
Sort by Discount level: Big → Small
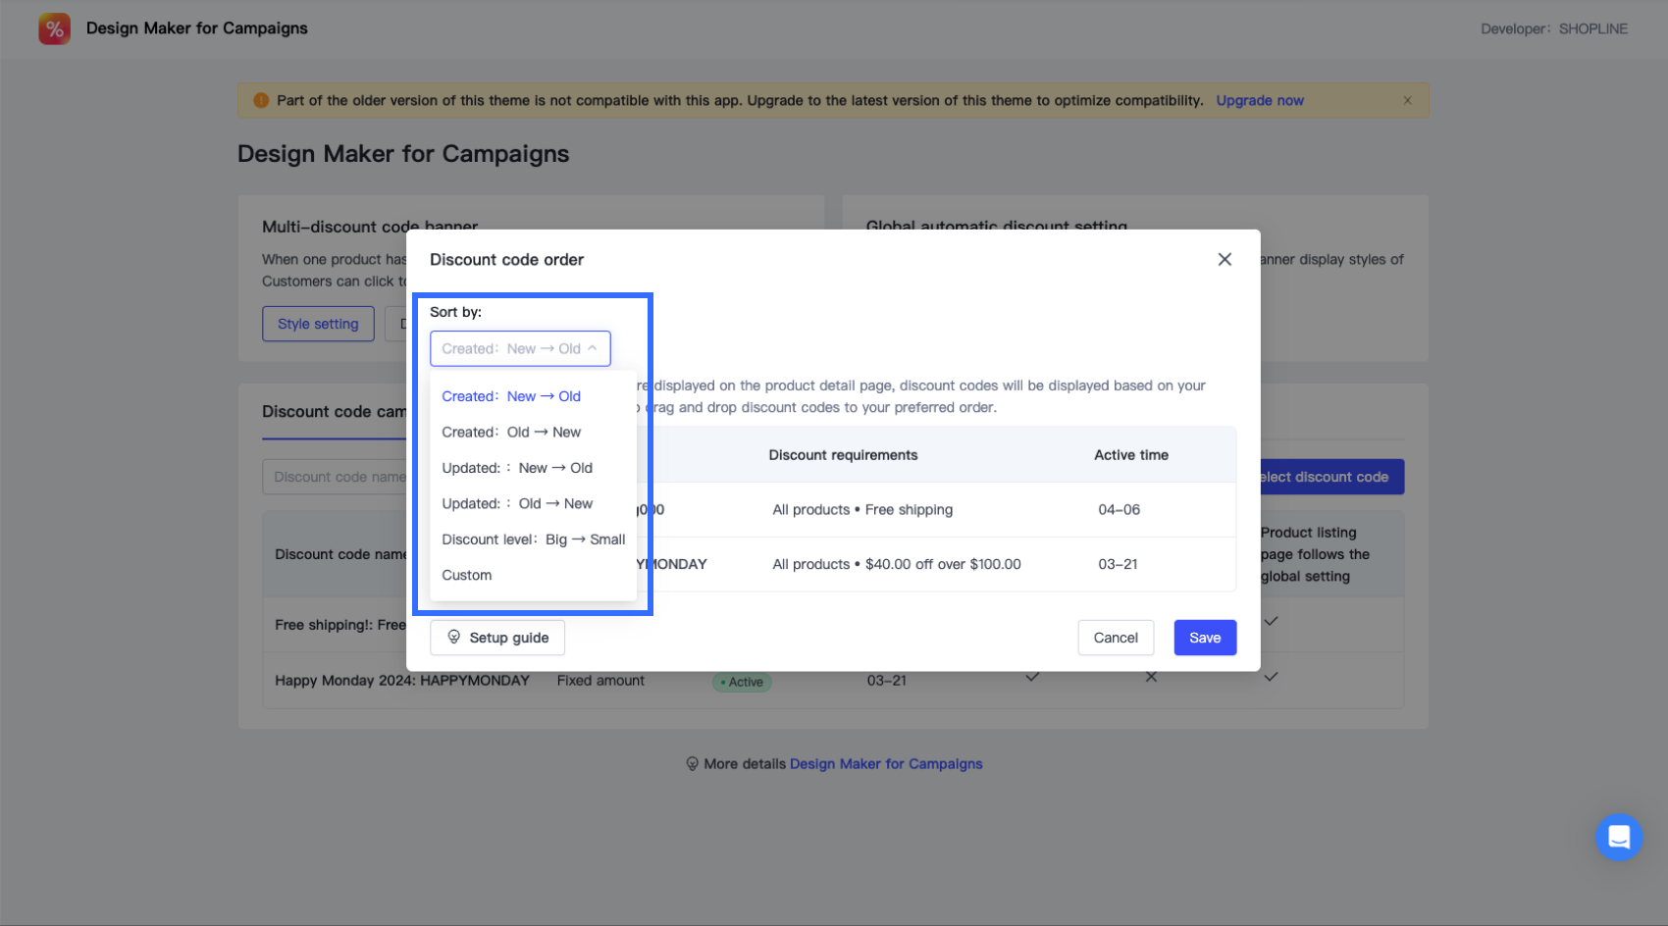pos(533,540)
